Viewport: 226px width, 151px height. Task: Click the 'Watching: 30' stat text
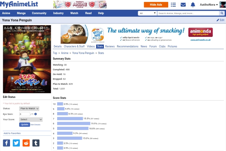click(x=60, y=65)
